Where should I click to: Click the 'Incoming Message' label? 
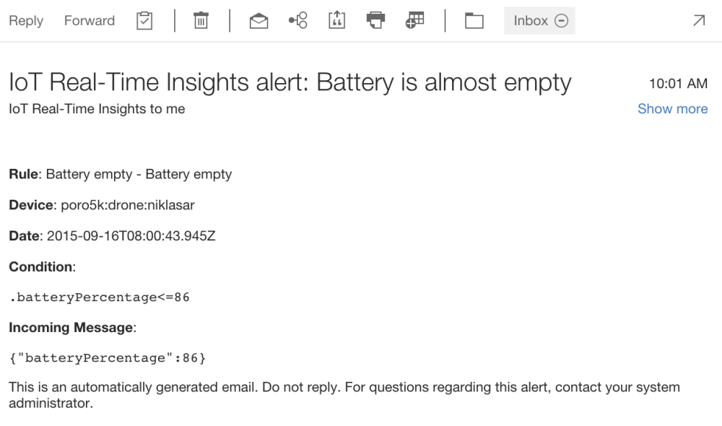coord(71,328)
